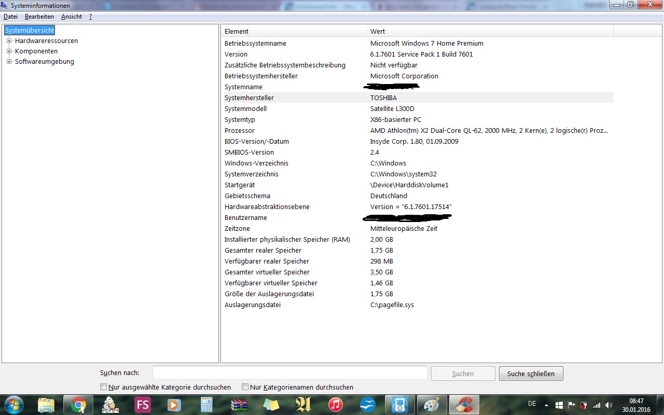Screen dimensions: 664x415
Task: Click the Windows flag tray icon
Action: [x=559, y=405]
